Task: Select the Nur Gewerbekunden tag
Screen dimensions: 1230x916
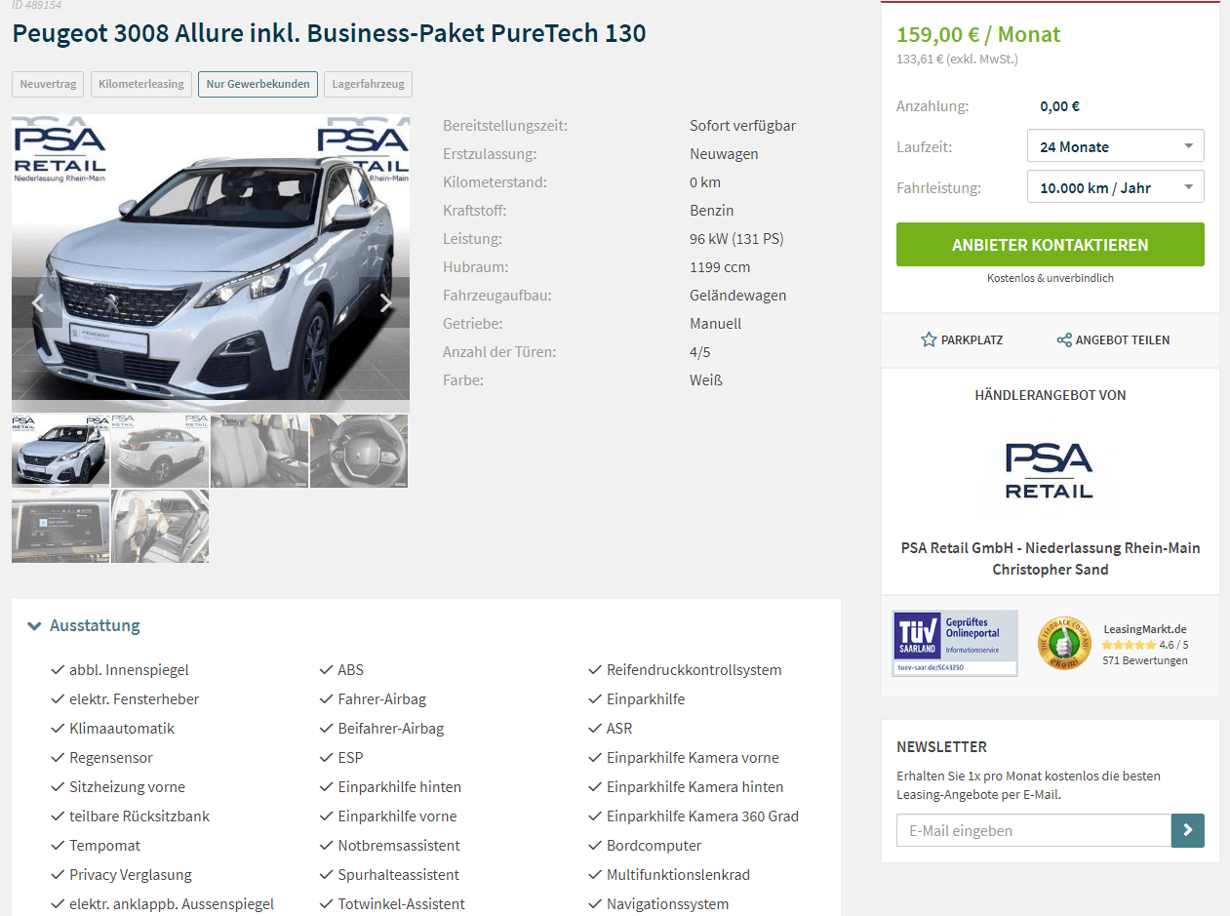Action: tap(258, 84)
